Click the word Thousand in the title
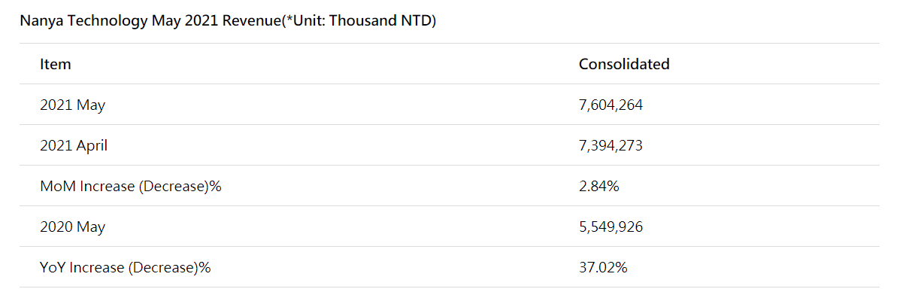This screenshot has width=915, height=298. click(362, 21)
